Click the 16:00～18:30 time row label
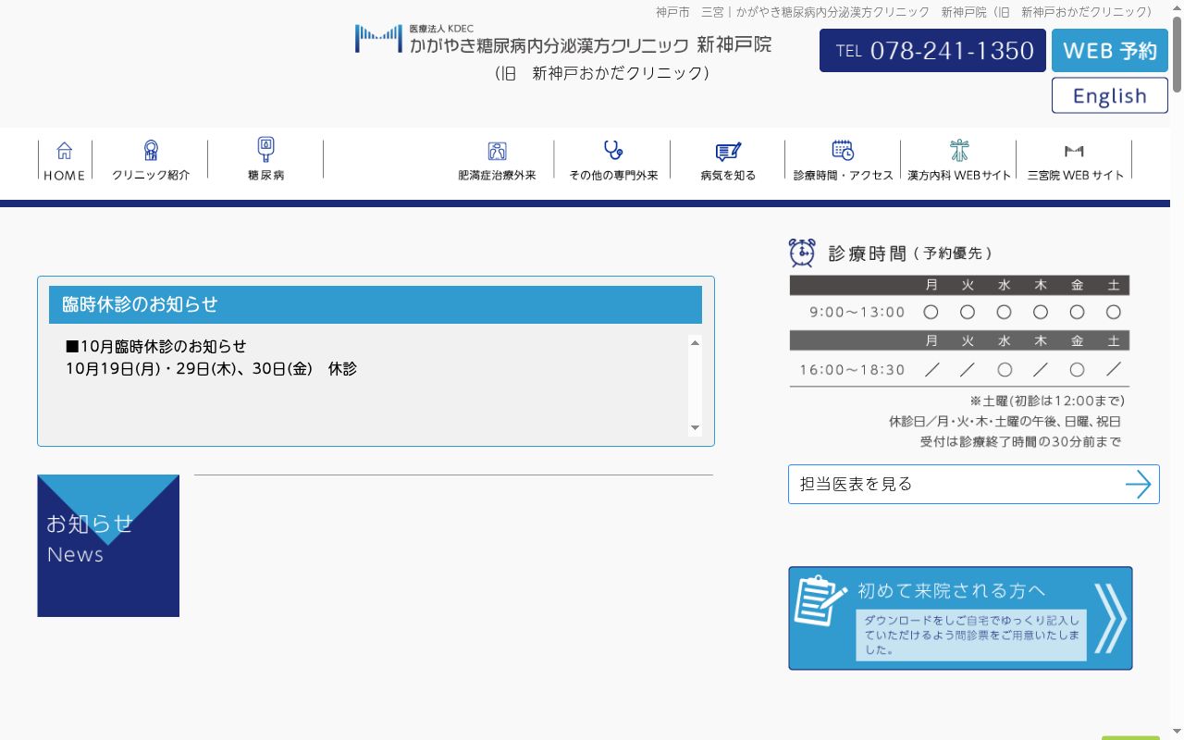This screenshot has height=740, width=1184. click(852, 370)
